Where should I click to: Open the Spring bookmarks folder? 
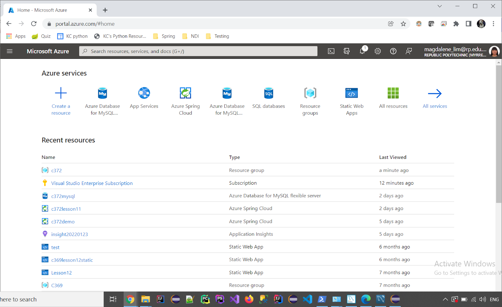point(163,36)
